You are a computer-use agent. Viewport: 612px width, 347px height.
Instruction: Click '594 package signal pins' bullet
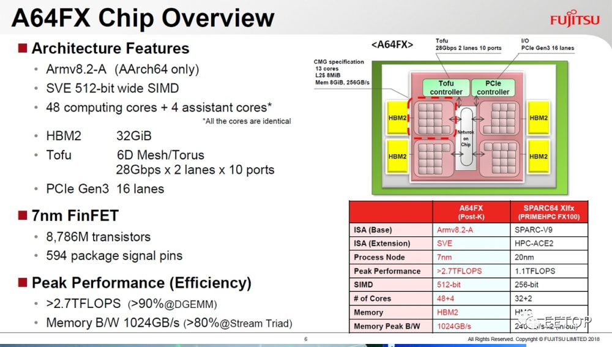click(x=114, y=256)
